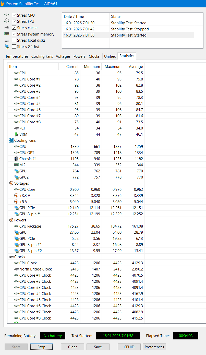Viewport: 206px width, 355px height.
Task: Select the Statistics tab
Action: click(x=127, y=56)
